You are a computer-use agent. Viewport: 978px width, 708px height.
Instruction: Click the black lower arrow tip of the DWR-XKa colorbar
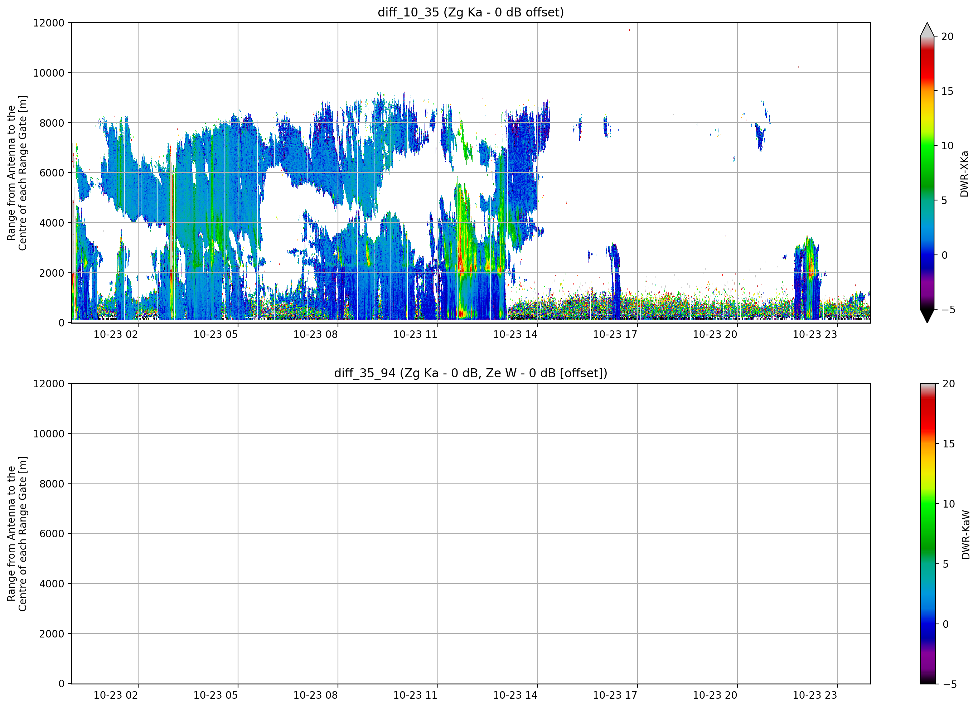point(927,316)
